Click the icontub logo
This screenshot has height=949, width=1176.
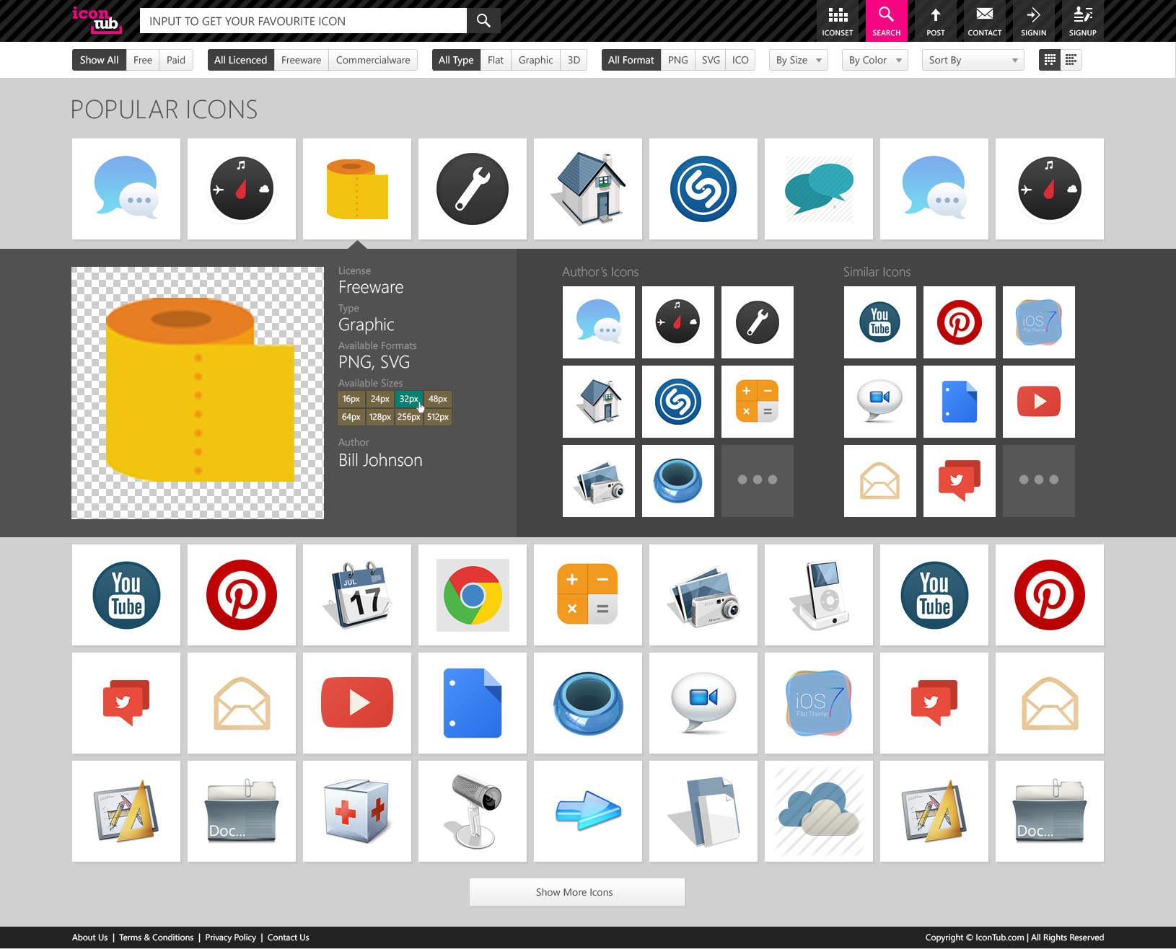pos(97,20)
